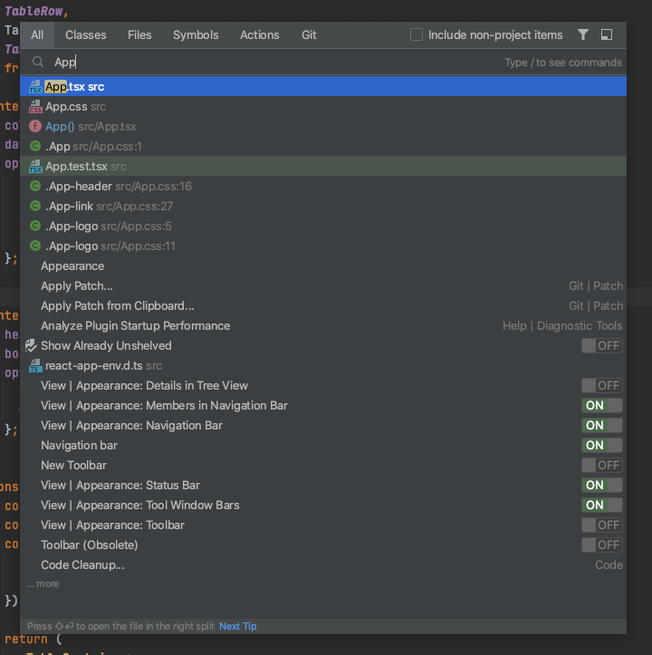The image size is (652, 655).
Task: Switch to the Symbols tab
Action: (196, 34)
